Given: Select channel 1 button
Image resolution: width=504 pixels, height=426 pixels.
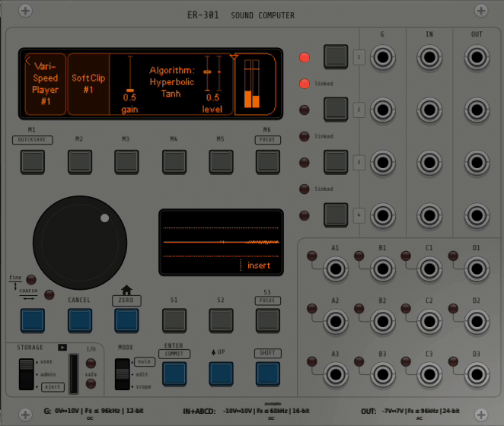Looking at the screenshot, I should pos(336,56).
